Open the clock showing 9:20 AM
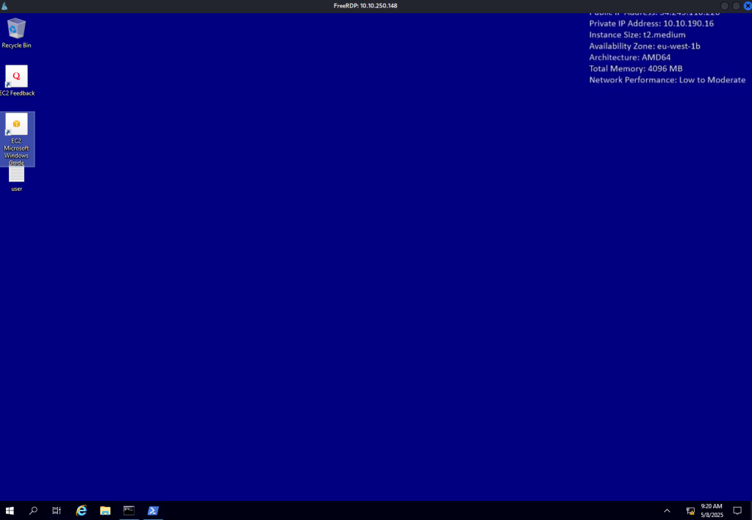Screen dimensions: 752x520 click(x=712, y=510)
